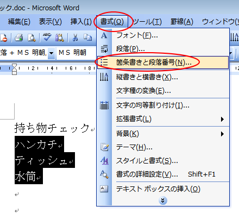239x213 pixels.
Task: Click the indent marker on the ruler
Action: [x=14, y=69]
